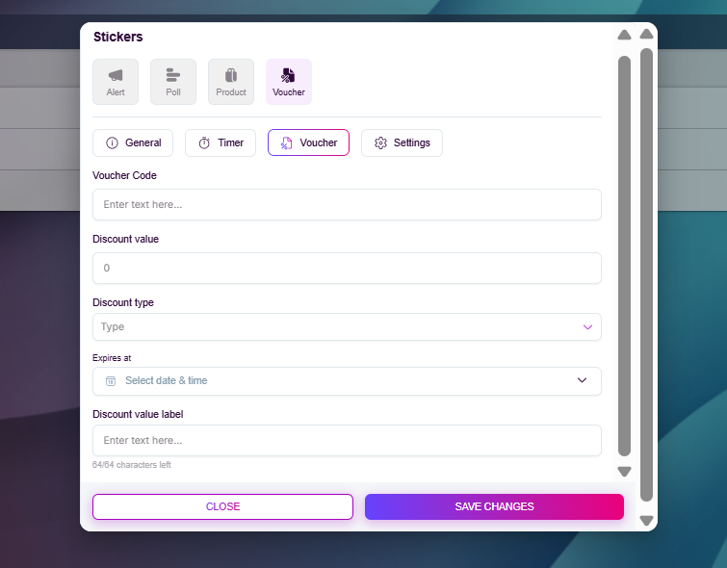Image resolution: width=727 pixels, height=568 pixels.
Task: Click the stopwatch icon on Timer tab
Action: click(x=204, y=143)
